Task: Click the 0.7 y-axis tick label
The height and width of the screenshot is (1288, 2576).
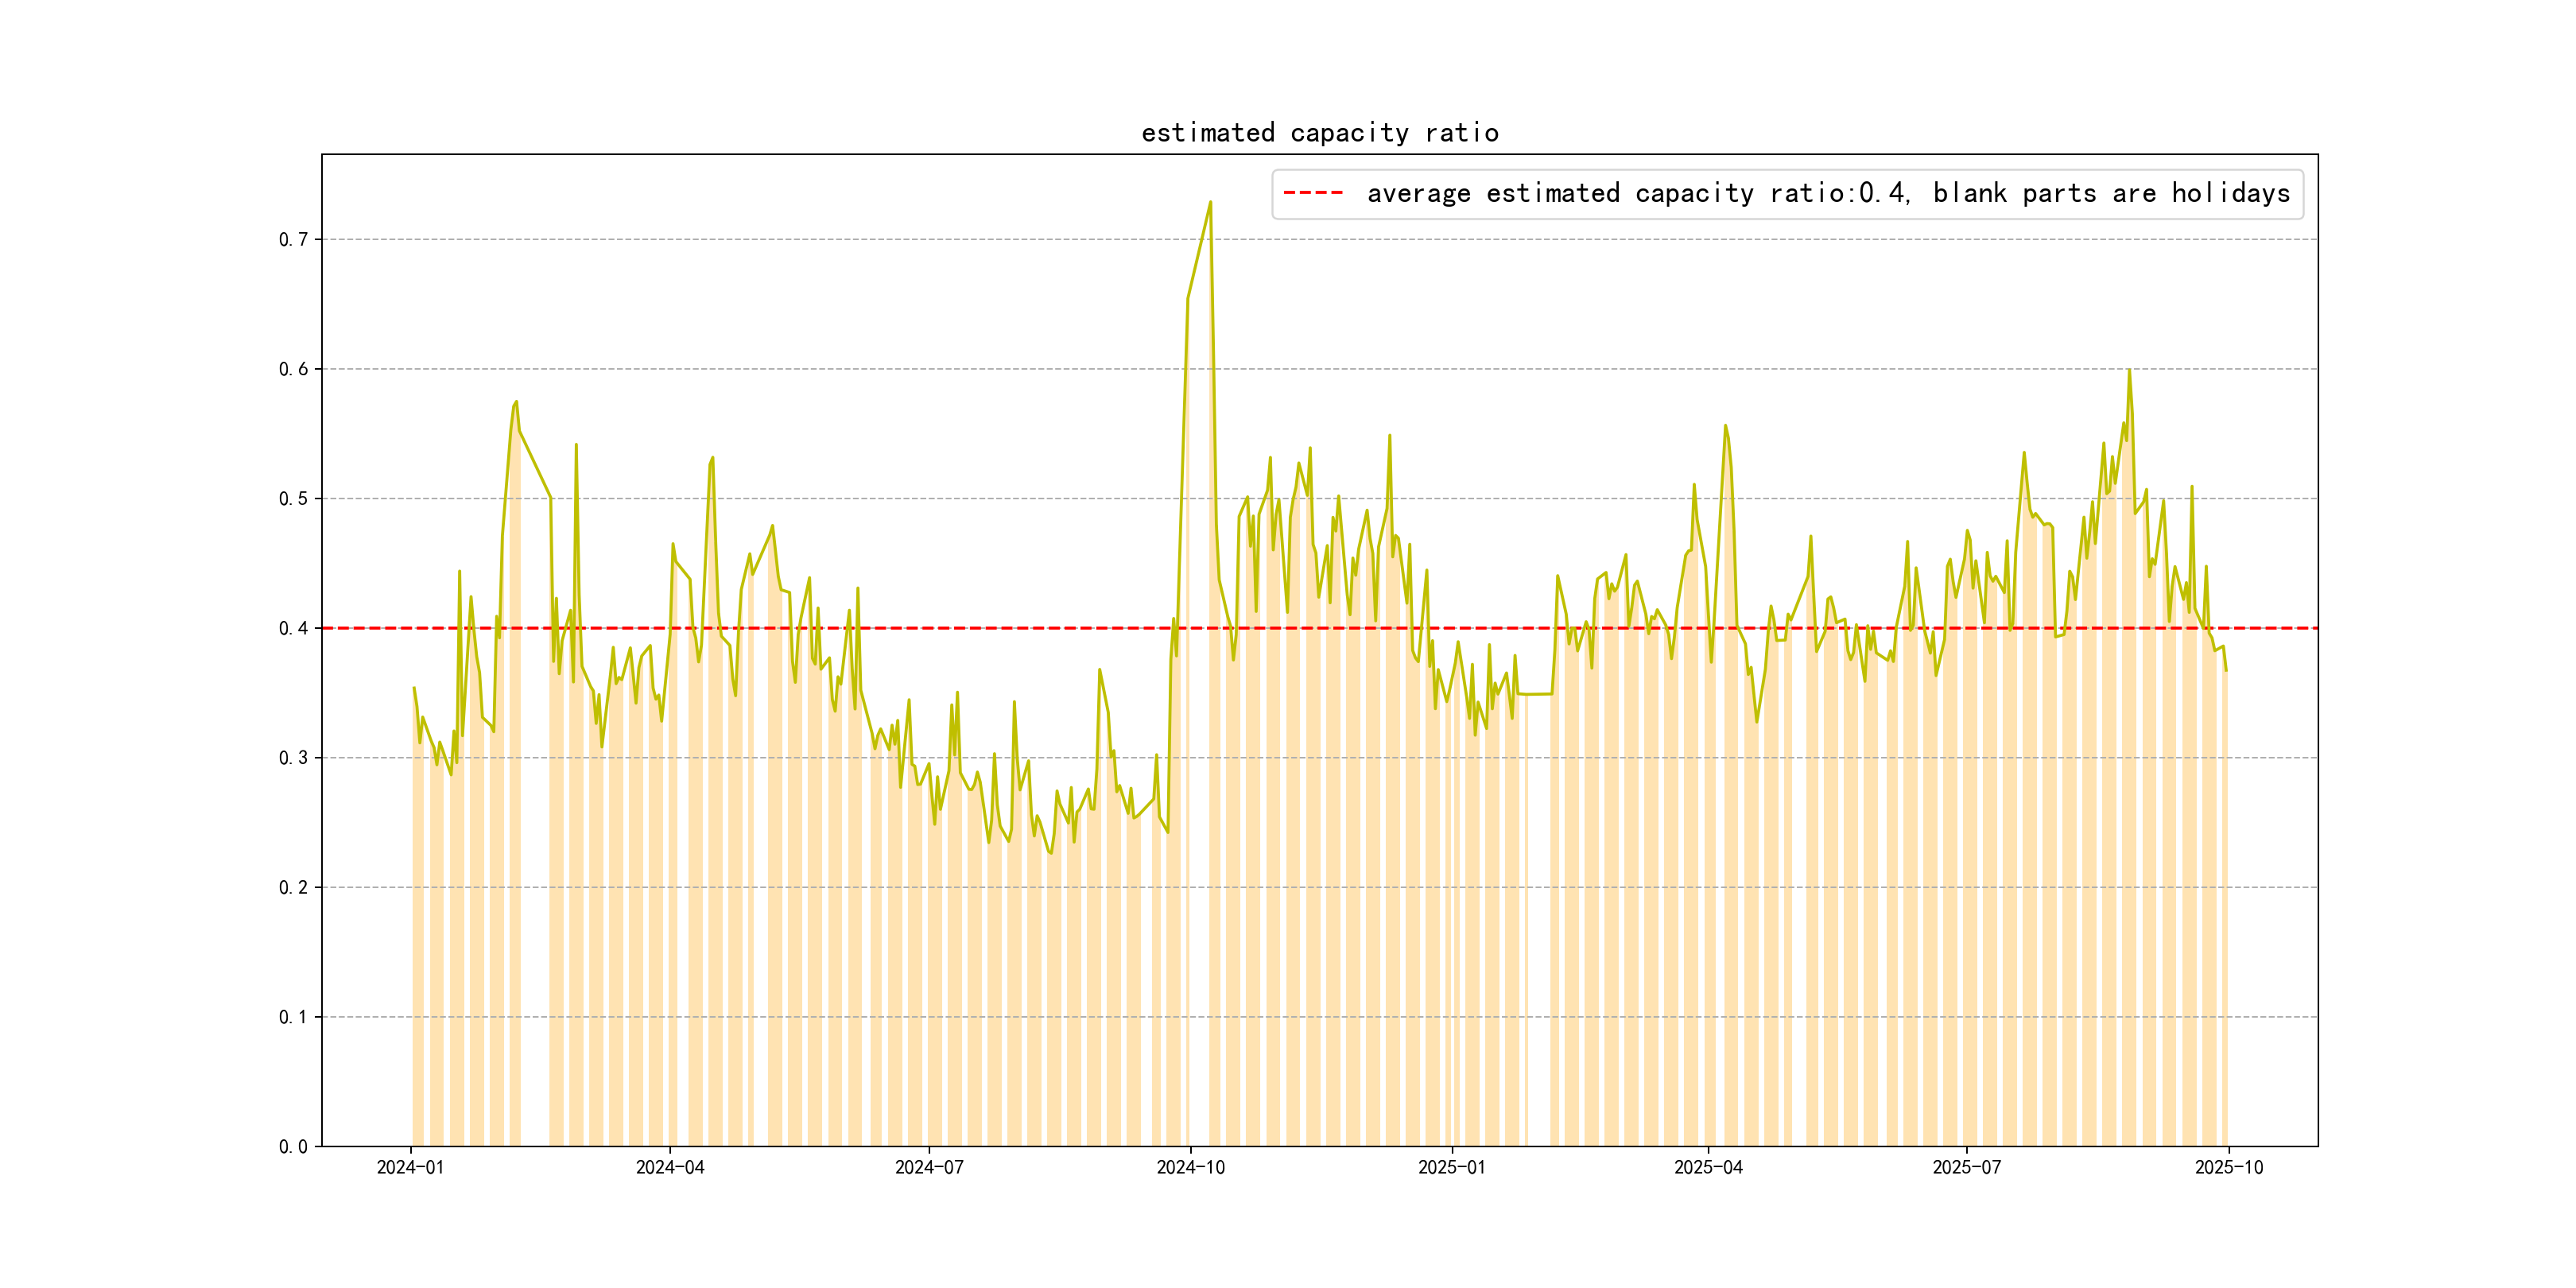Action: tap(293, 239)
